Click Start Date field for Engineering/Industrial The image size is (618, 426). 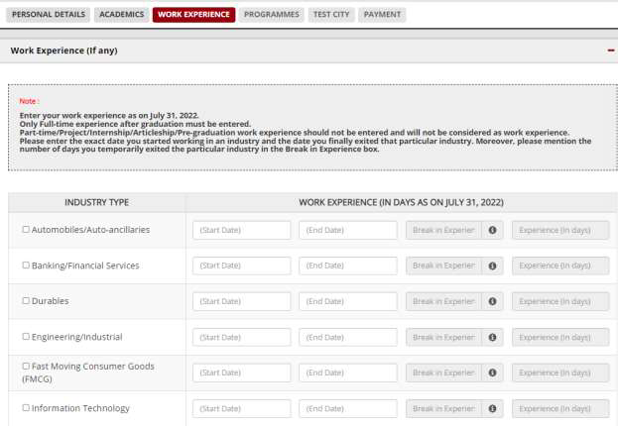coord(242,337)
